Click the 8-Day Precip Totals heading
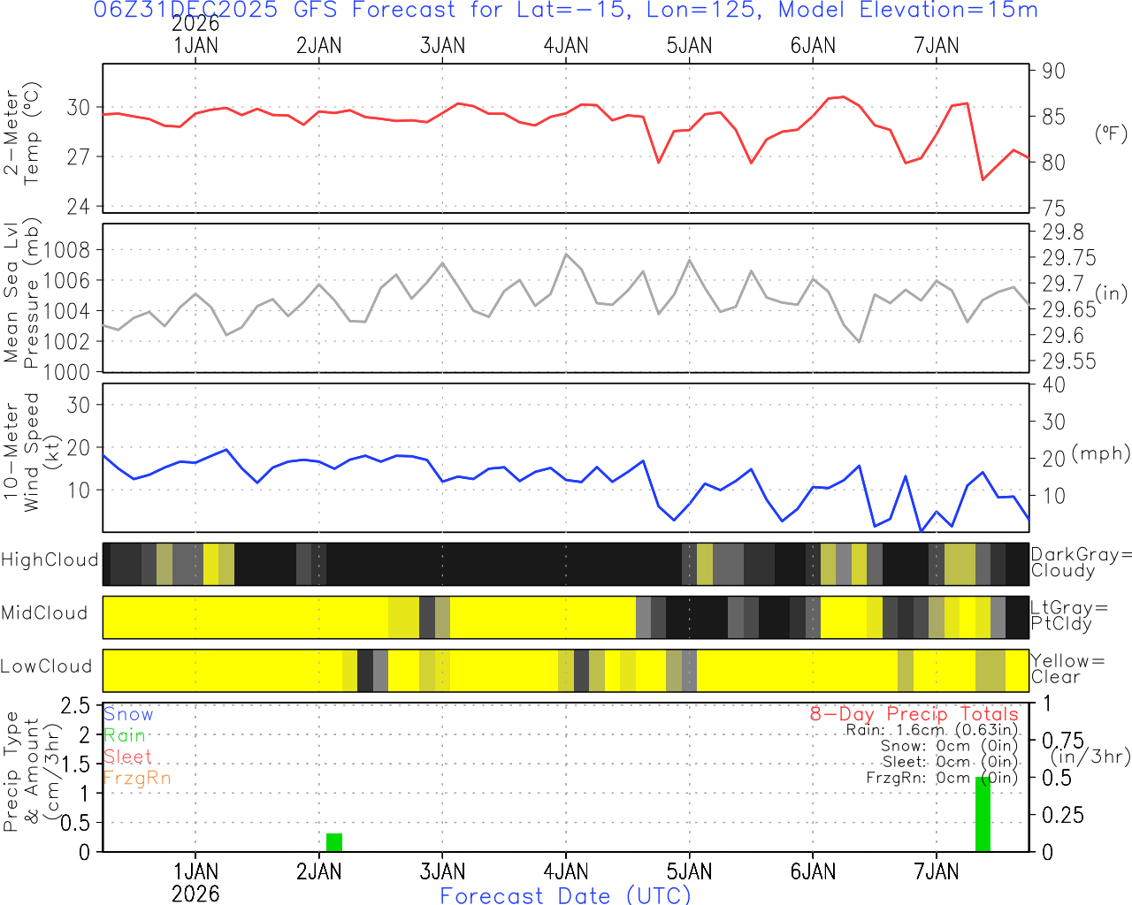This screenshot has height=905, width=1132. 914,714
